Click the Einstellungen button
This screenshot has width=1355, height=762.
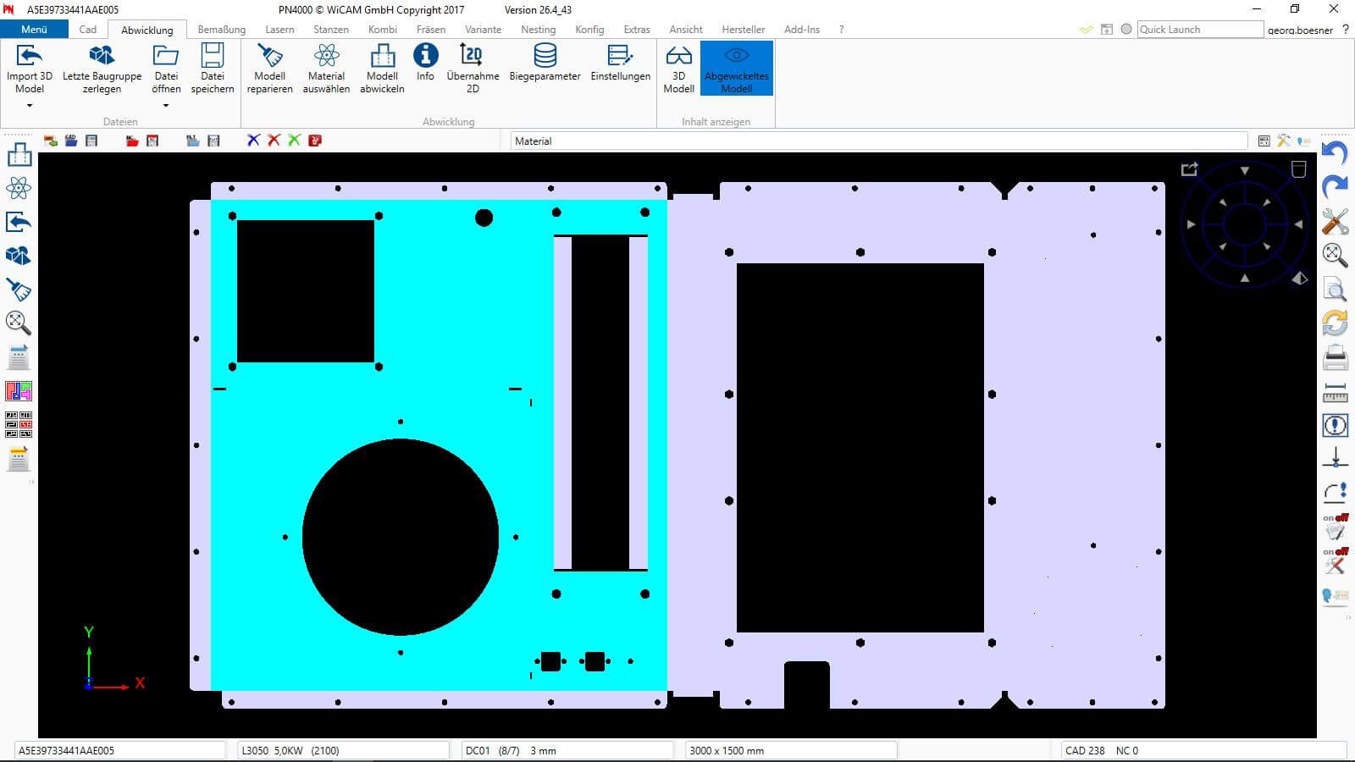[x=620, y=63]
